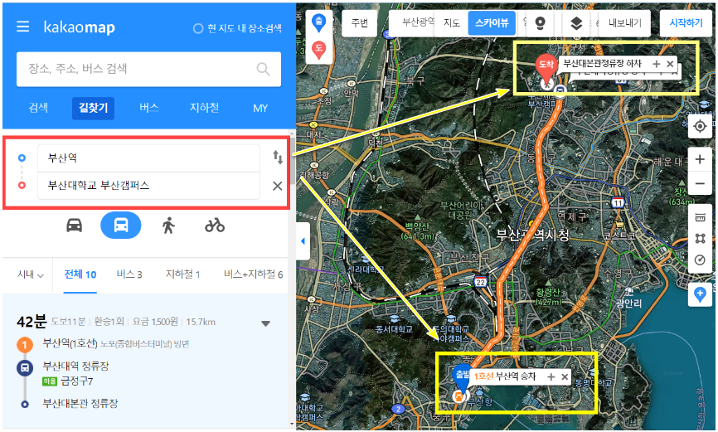
Task: Click the 부산역(1호선) step
Action: (70, 342)
